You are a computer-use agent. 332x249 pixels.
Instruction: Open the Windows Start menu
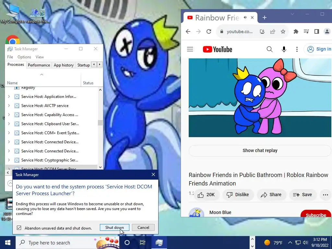pos(8,243)
